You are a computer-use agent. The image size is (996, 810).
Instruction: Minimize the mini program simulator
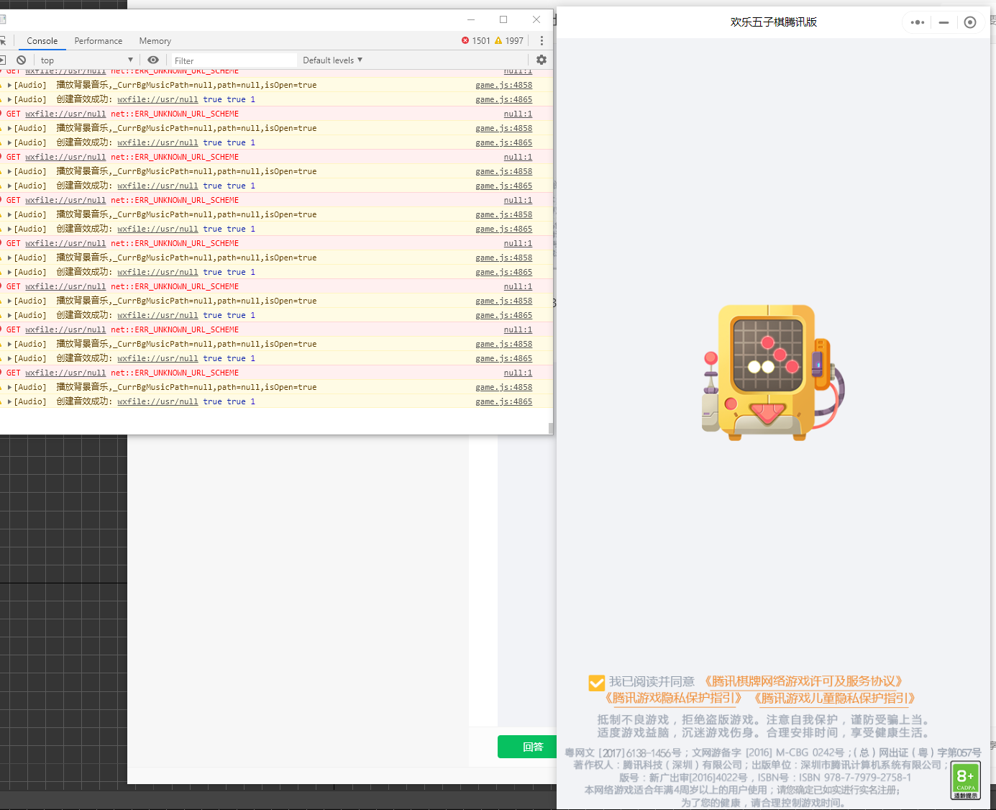[x=944, y=22]
